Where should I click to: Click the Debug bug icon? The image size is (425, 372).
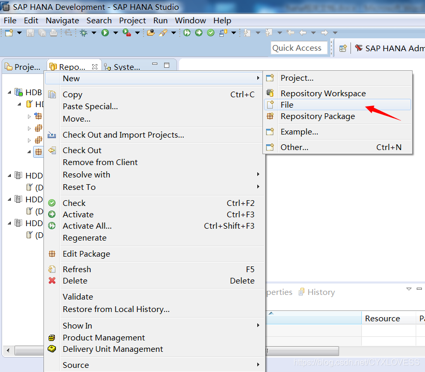tap(84, 33)
